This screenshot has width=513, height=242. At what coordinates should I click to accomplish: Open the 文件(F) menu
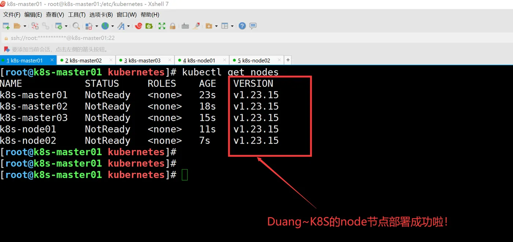point(12,15)
